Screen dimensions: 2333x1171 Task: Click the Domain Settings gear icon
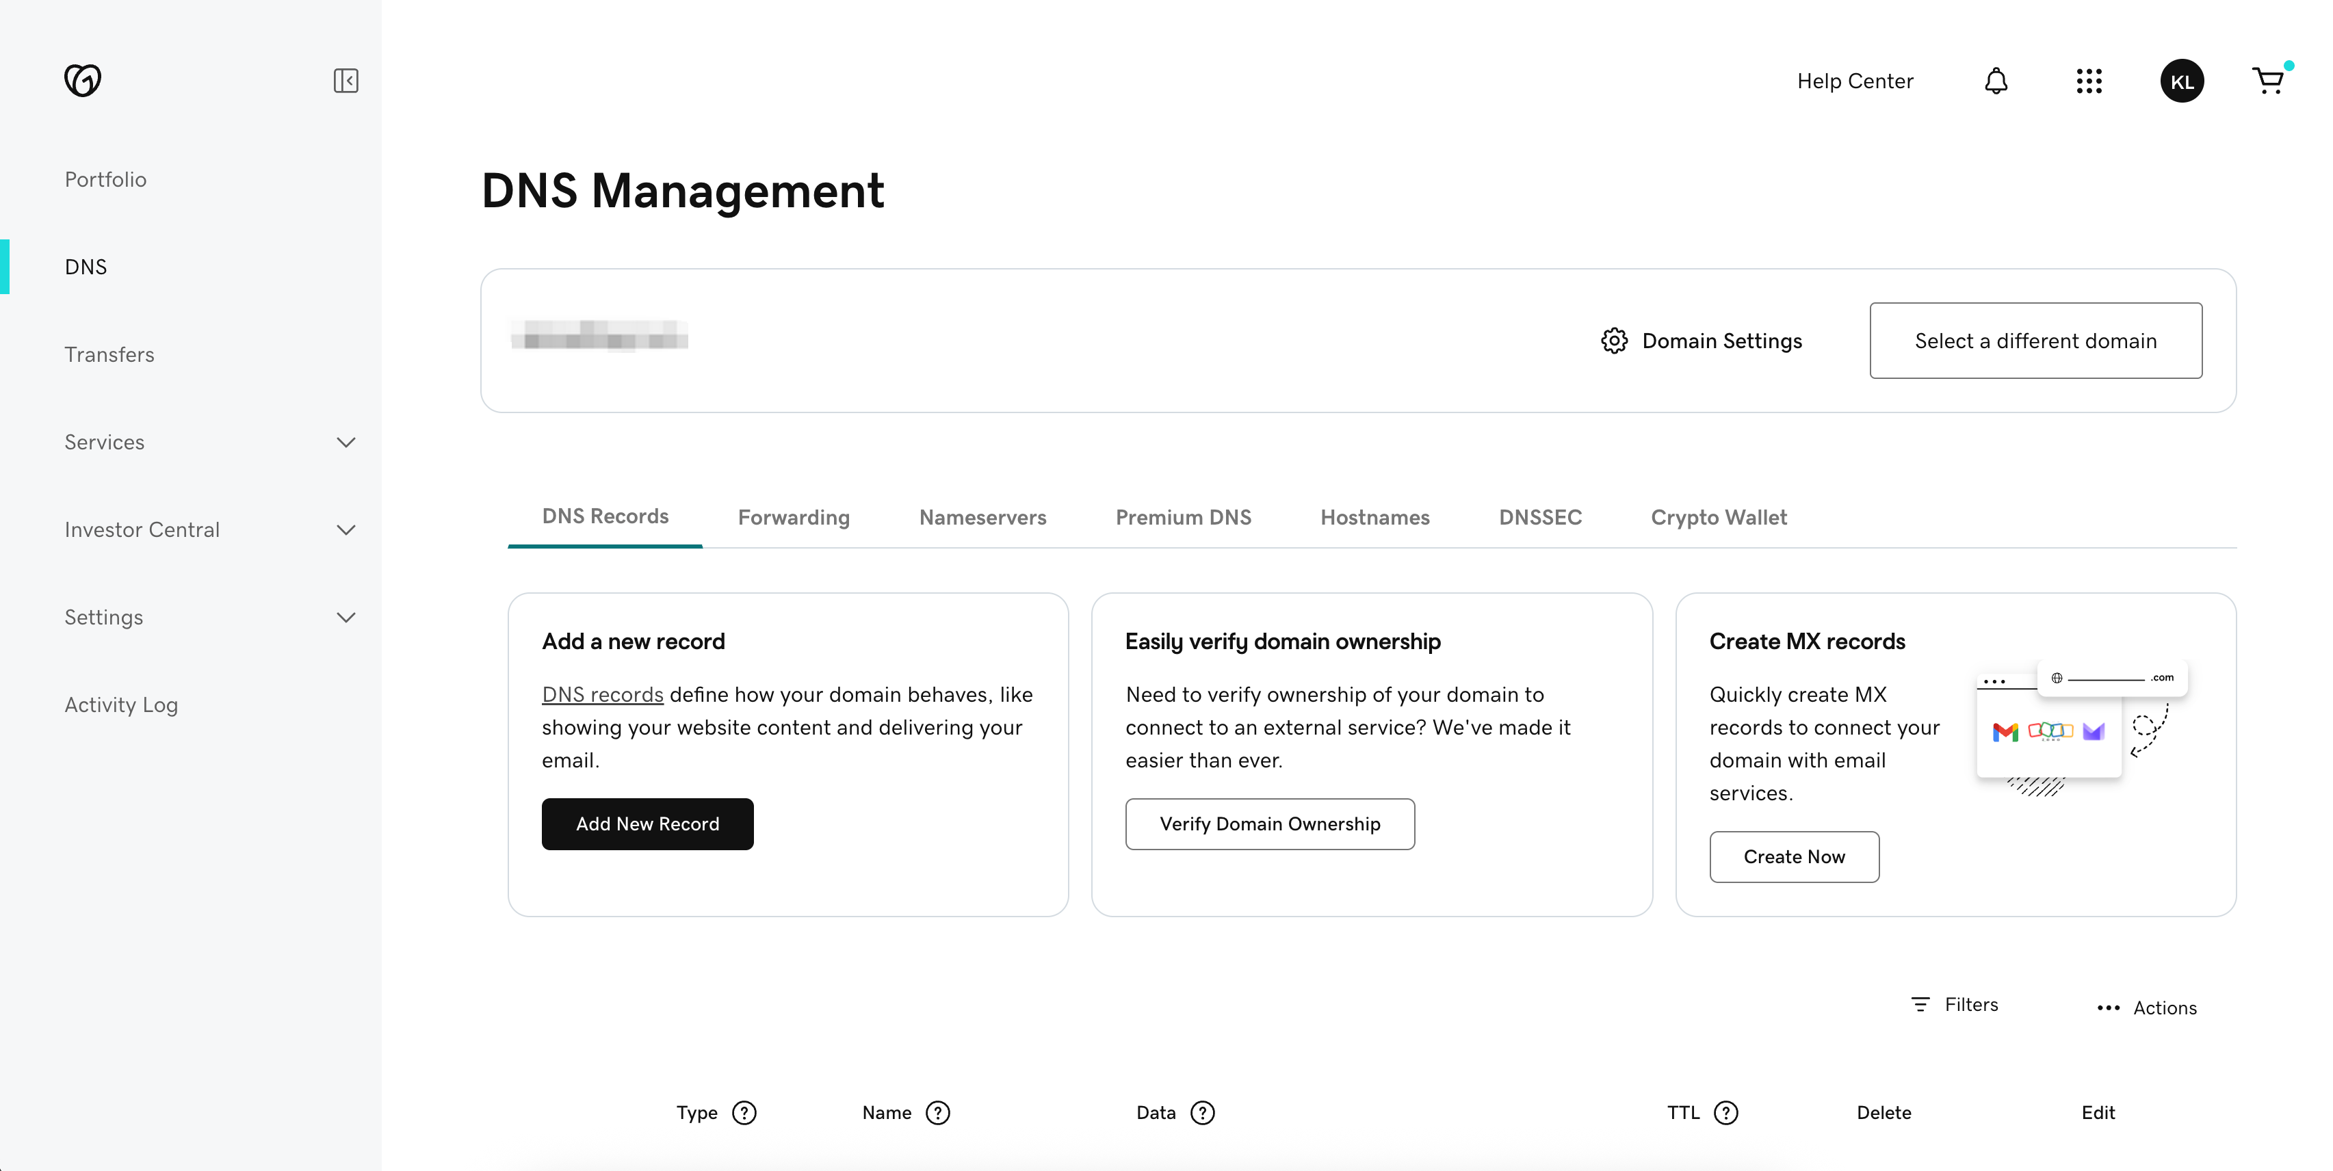coord(1614,341)
